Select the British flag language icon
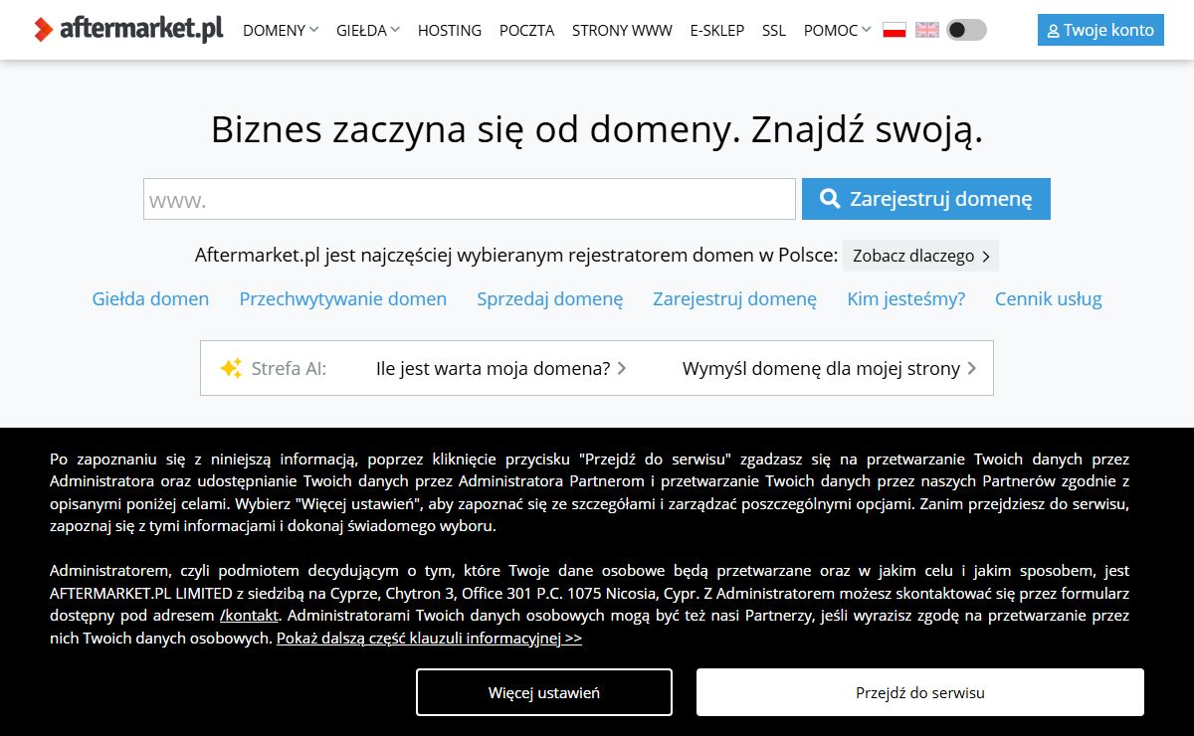 (x=927, y=30)
